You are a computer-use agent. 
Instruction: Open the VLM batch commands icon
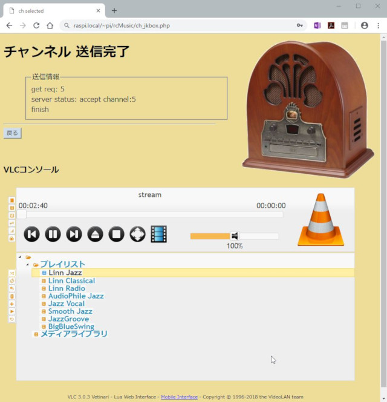(11, 239)
